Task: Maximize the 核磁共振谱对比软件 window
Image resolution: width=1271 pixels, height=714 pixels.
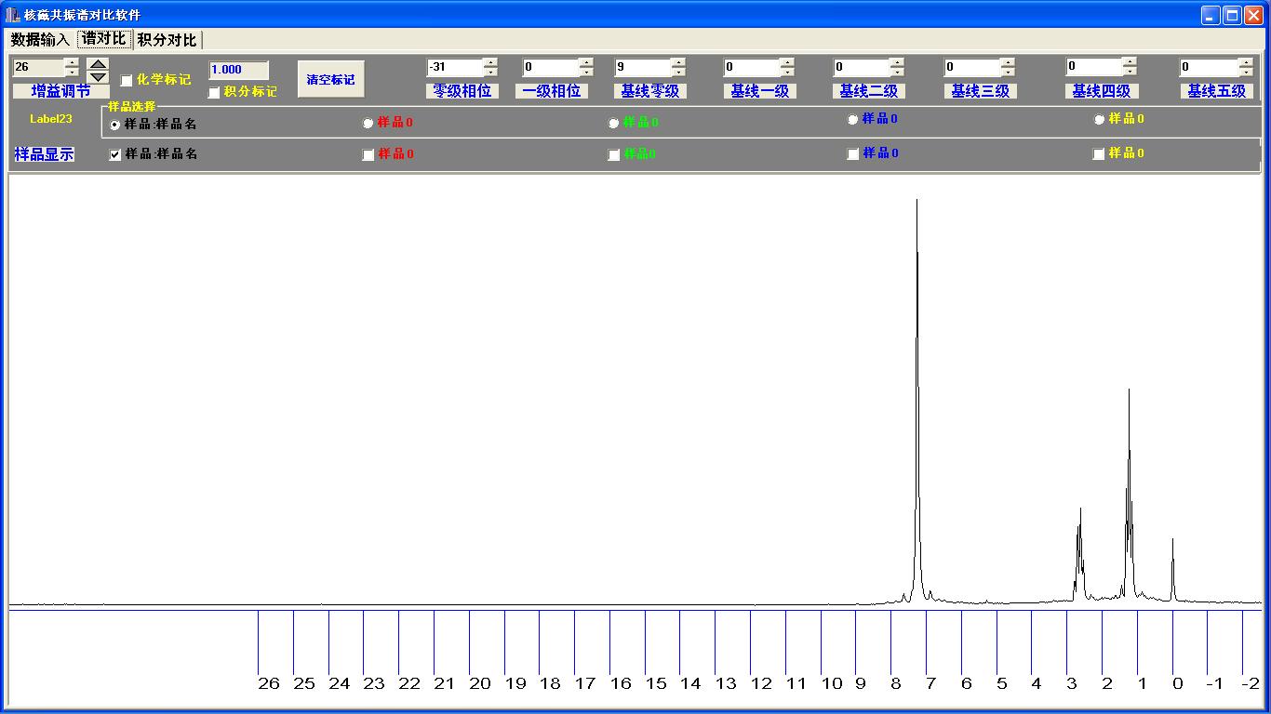Action: (x=1232, y=15)
